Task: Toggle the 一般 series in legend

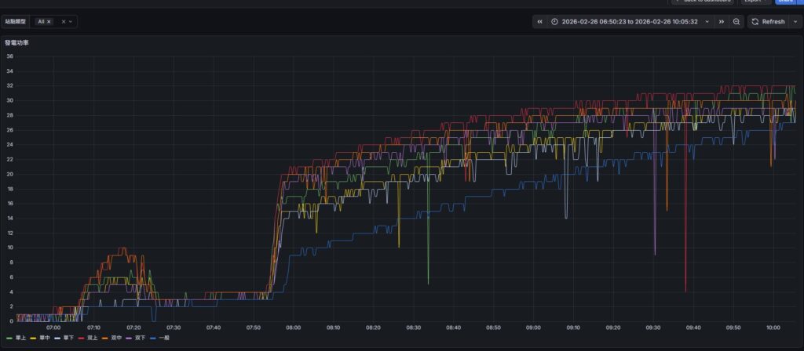Action: click(x=163, y=338)
